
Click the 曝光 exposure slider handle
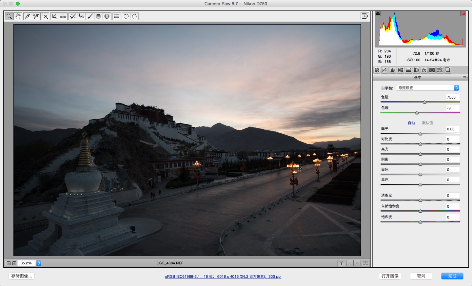[x=420, y=134]
